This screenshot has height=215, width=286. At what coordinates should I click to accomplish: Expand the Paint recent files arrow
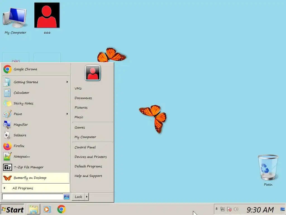coord(67,114)
